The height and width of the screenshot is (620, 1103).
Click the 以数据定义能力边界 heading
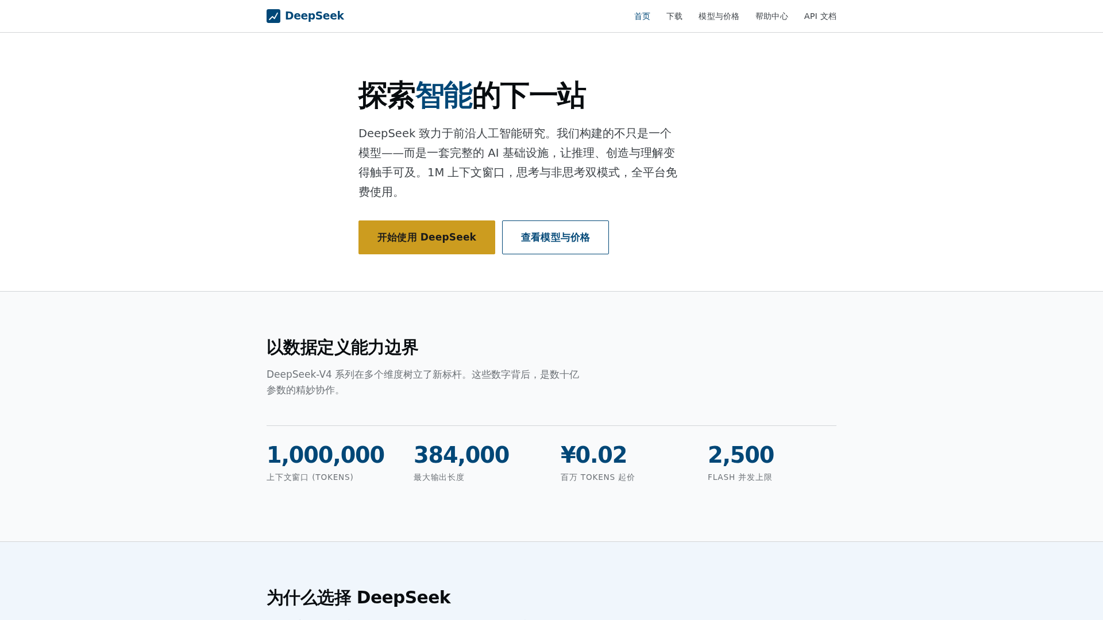(x=342, y=347)
